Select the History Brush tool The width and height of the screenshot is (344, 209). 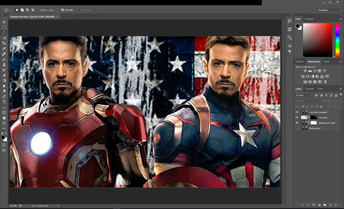pyautogui.click(x=4, y=70)
